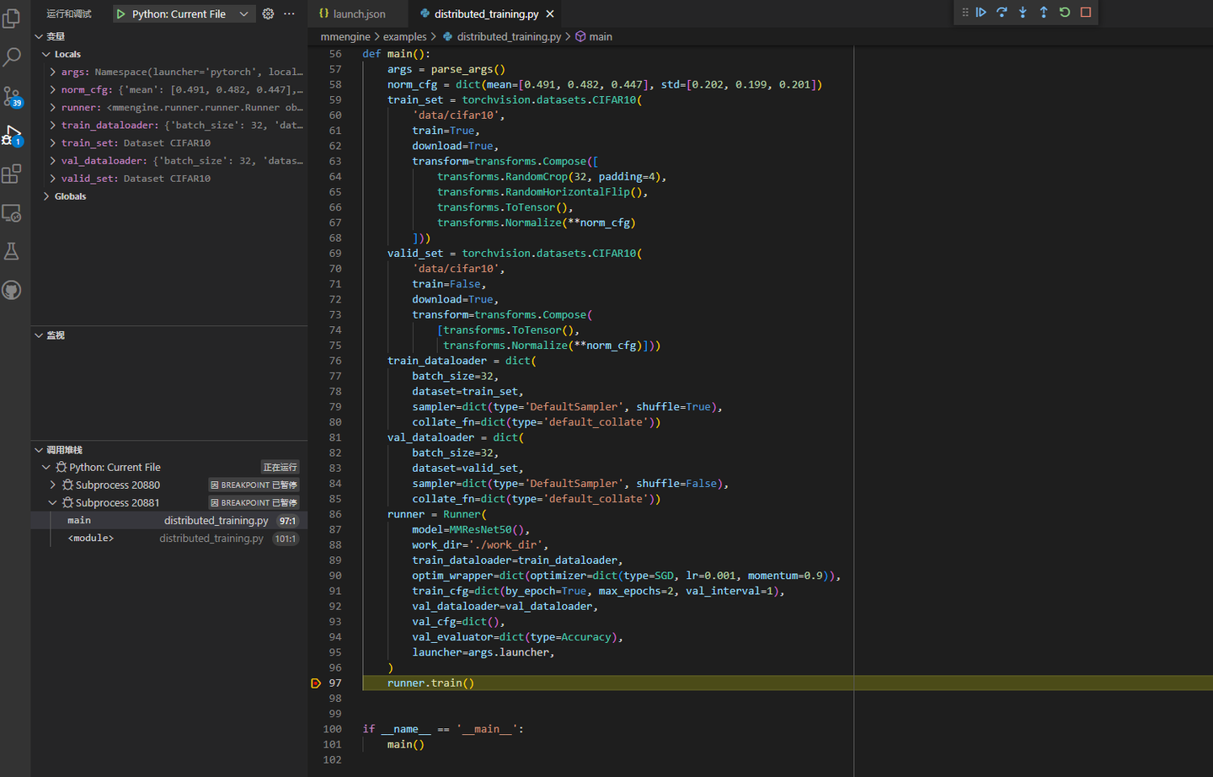Switch to the launch.json tab
The height and width of the screenshot is (777, 1213).
click(x=357, y=13)
